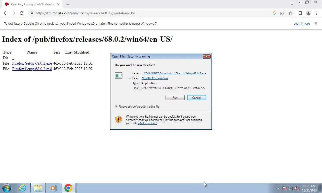Reload the current page
The height and width of the screenshot is (193, 322).
point(22,13)
